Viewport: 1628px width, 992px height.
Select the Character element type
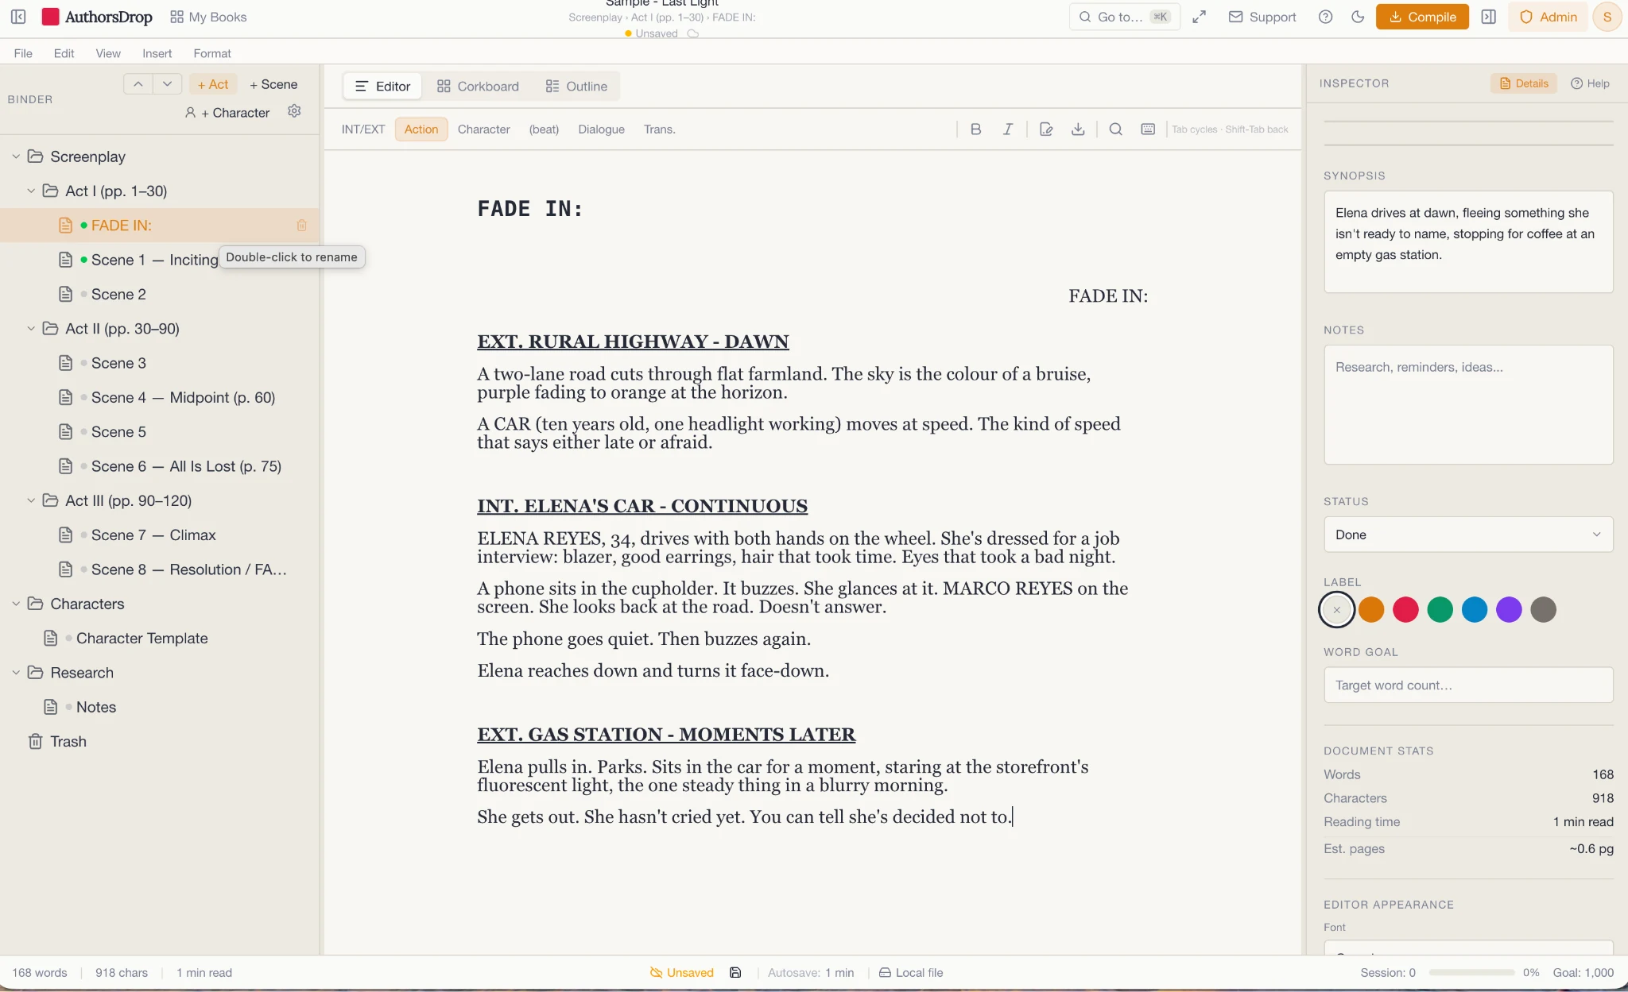[483, 129]
